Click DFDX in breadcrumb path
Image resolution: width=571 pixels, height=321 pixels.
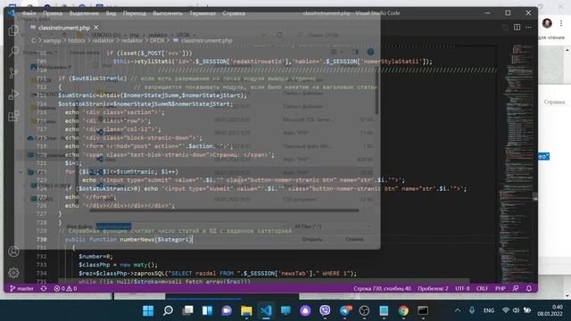coord(157,40)
